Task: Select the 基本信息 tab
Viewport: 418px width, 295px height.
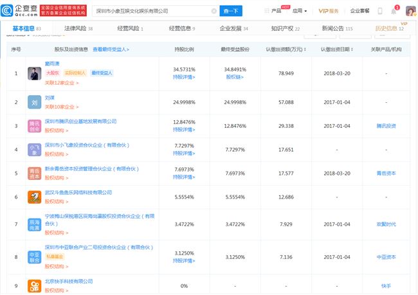Action: click(26, 28)
